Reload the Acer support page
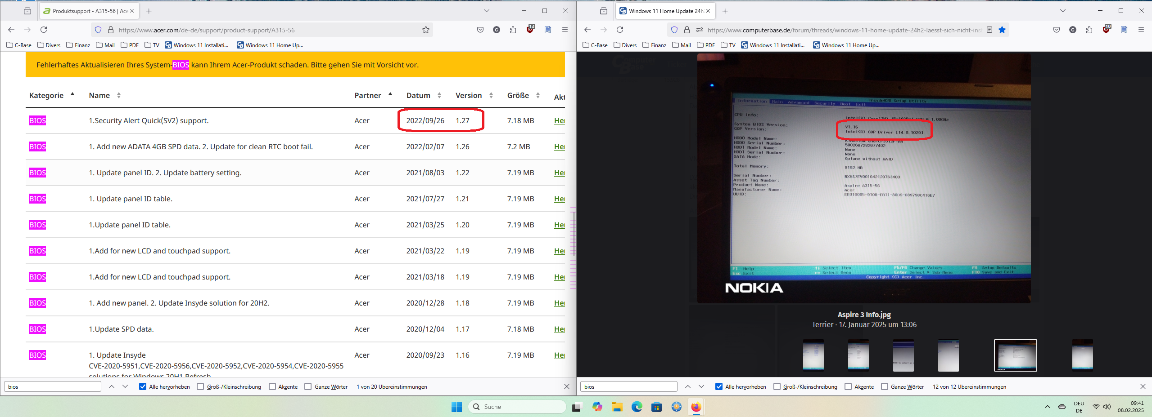Screen dimensions: 1152x417 [44, 30]
